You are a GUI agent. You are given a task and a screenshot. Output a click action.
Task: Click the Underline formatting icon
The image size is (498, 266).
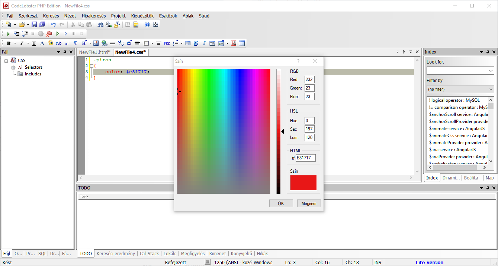(34, 43)
